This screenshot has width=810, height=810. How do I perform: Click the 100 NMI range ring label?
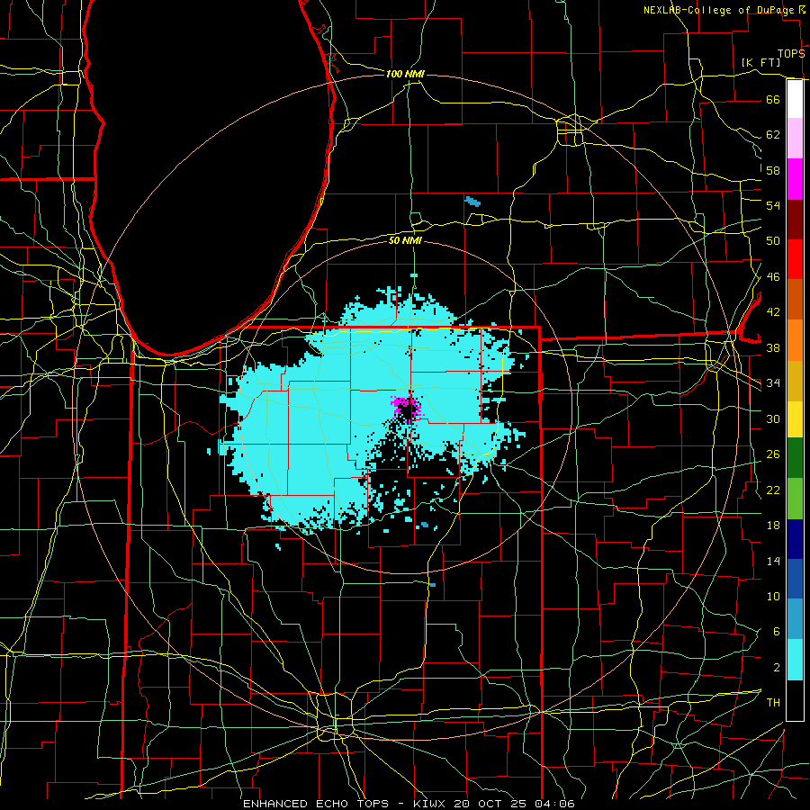pyautogui.click(x=405, y=74)
